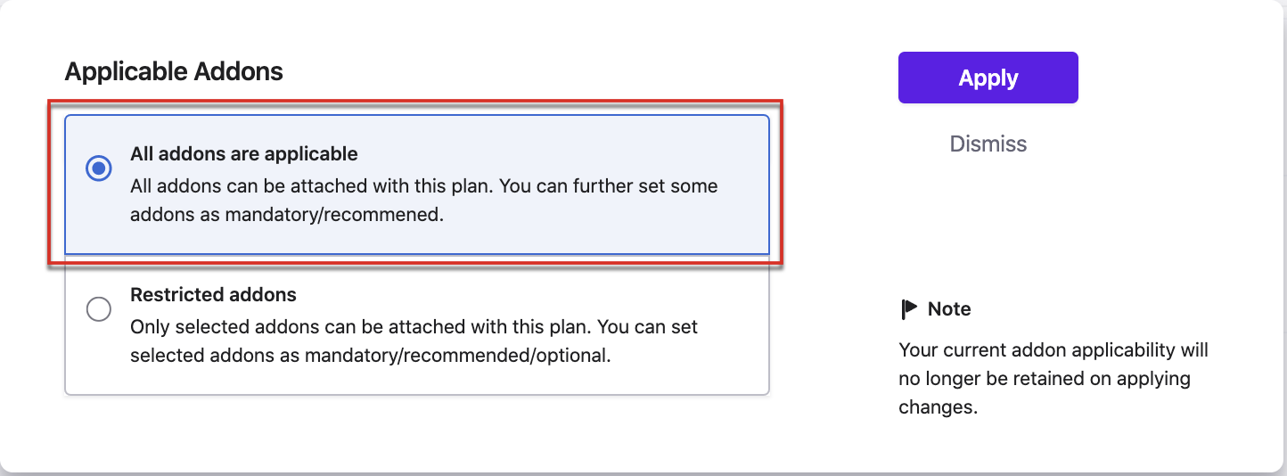Click the flag icon beside Note
The width and height of the screenshot is (1287, 476).
[x=908, y=309]
